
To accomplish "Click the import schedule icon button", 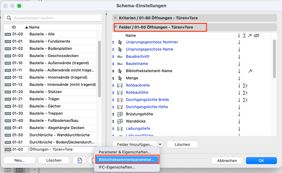I will pyautogui.click(x=80, y=160).
